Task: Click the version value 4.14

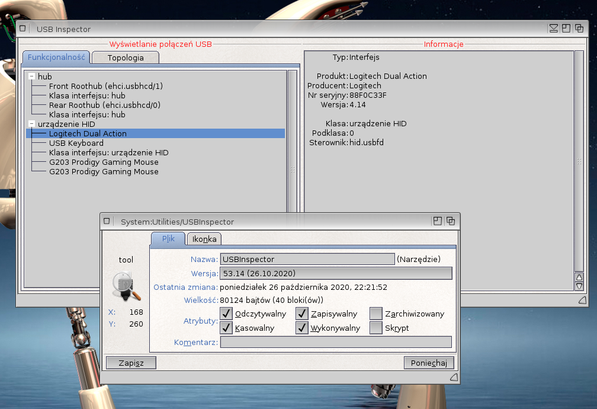Action: tap(358, 105)
